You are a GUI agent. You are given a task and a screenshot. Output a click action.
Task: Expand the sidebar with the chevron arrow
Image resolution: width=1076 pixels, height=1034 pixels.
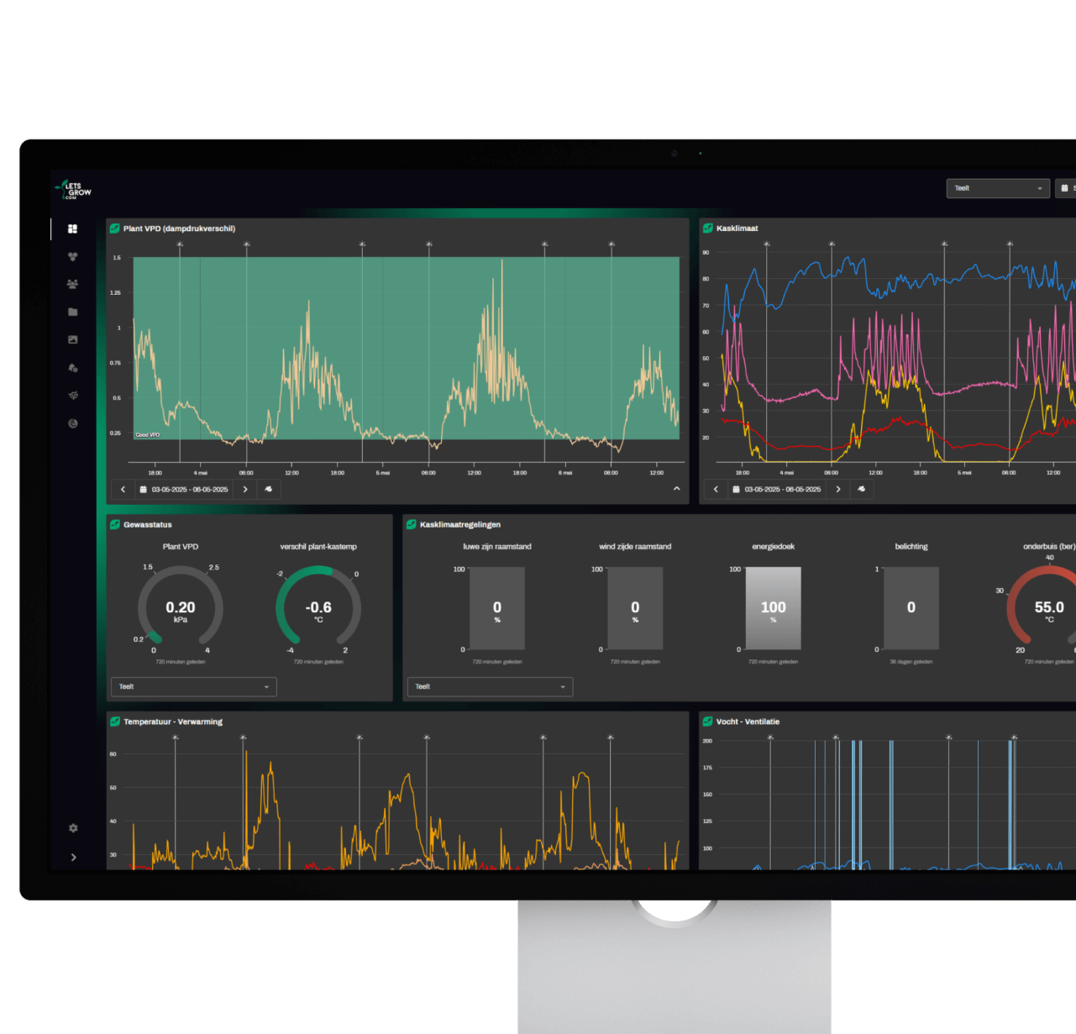[x=74, y=858]
